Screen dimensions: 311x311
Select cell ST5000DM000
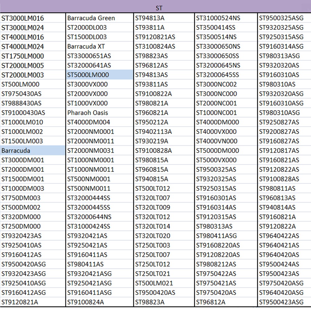[226, 151]
